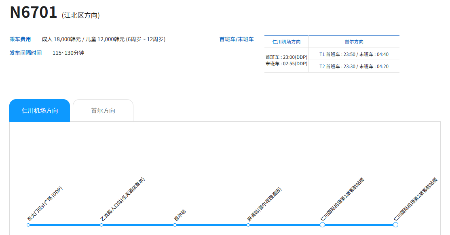Viewport: 450px width, 235px height.
Task: Click the 麻浦站 stop circle on route line
Action: 248,225
